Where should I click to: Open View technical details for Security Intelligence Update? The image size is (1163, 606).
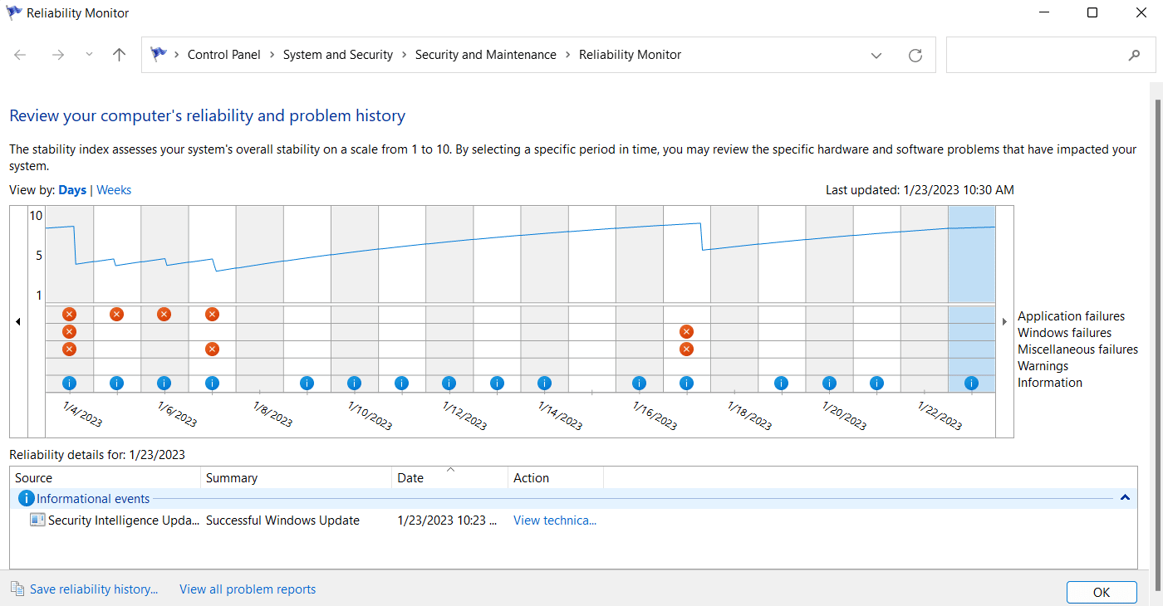pyautogui.click(x=555, y=520)
